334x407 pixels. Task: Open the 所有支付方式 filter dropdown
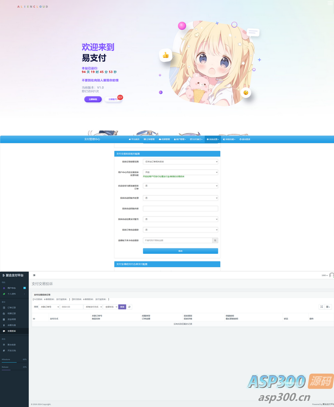93,307
